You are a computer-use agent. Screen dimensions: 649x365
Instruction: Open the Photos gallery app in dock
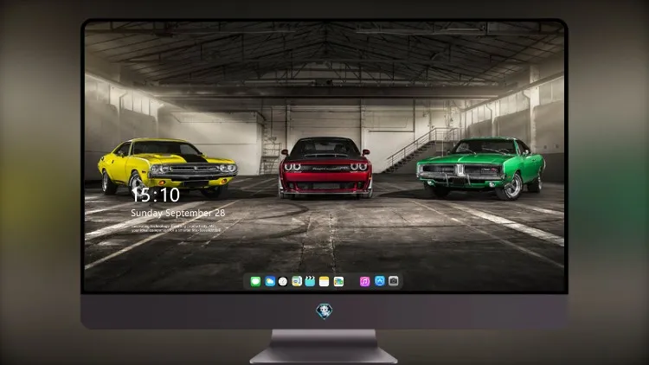tap(338, 281)
